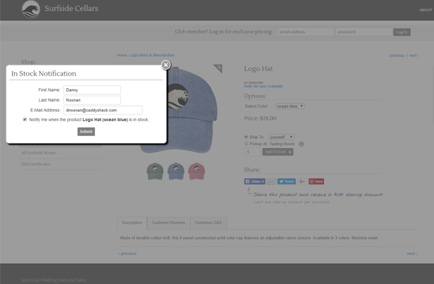Viewport: 434px width, 284px height.
Task: Go to Home breadcrumb link
Action: coord(122,55)
